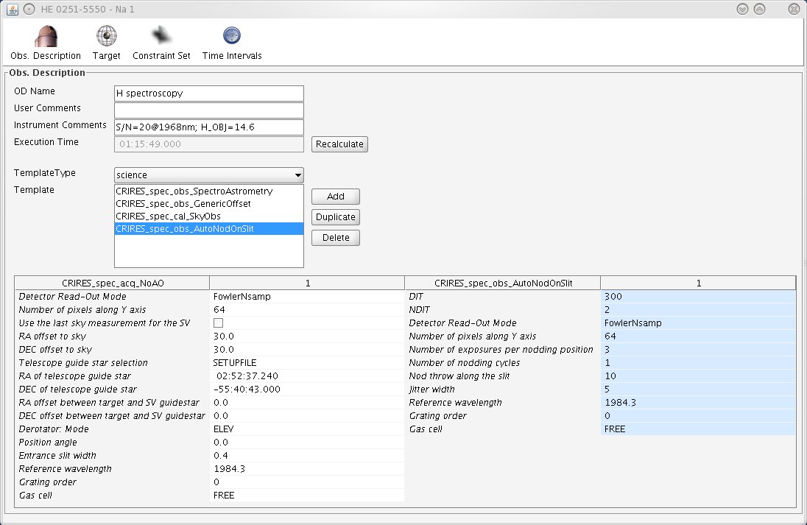Viewport: 807px width, 525px height.
Task: Click the title bar down-arrow shade button
Action: click(x=742, y=10)
